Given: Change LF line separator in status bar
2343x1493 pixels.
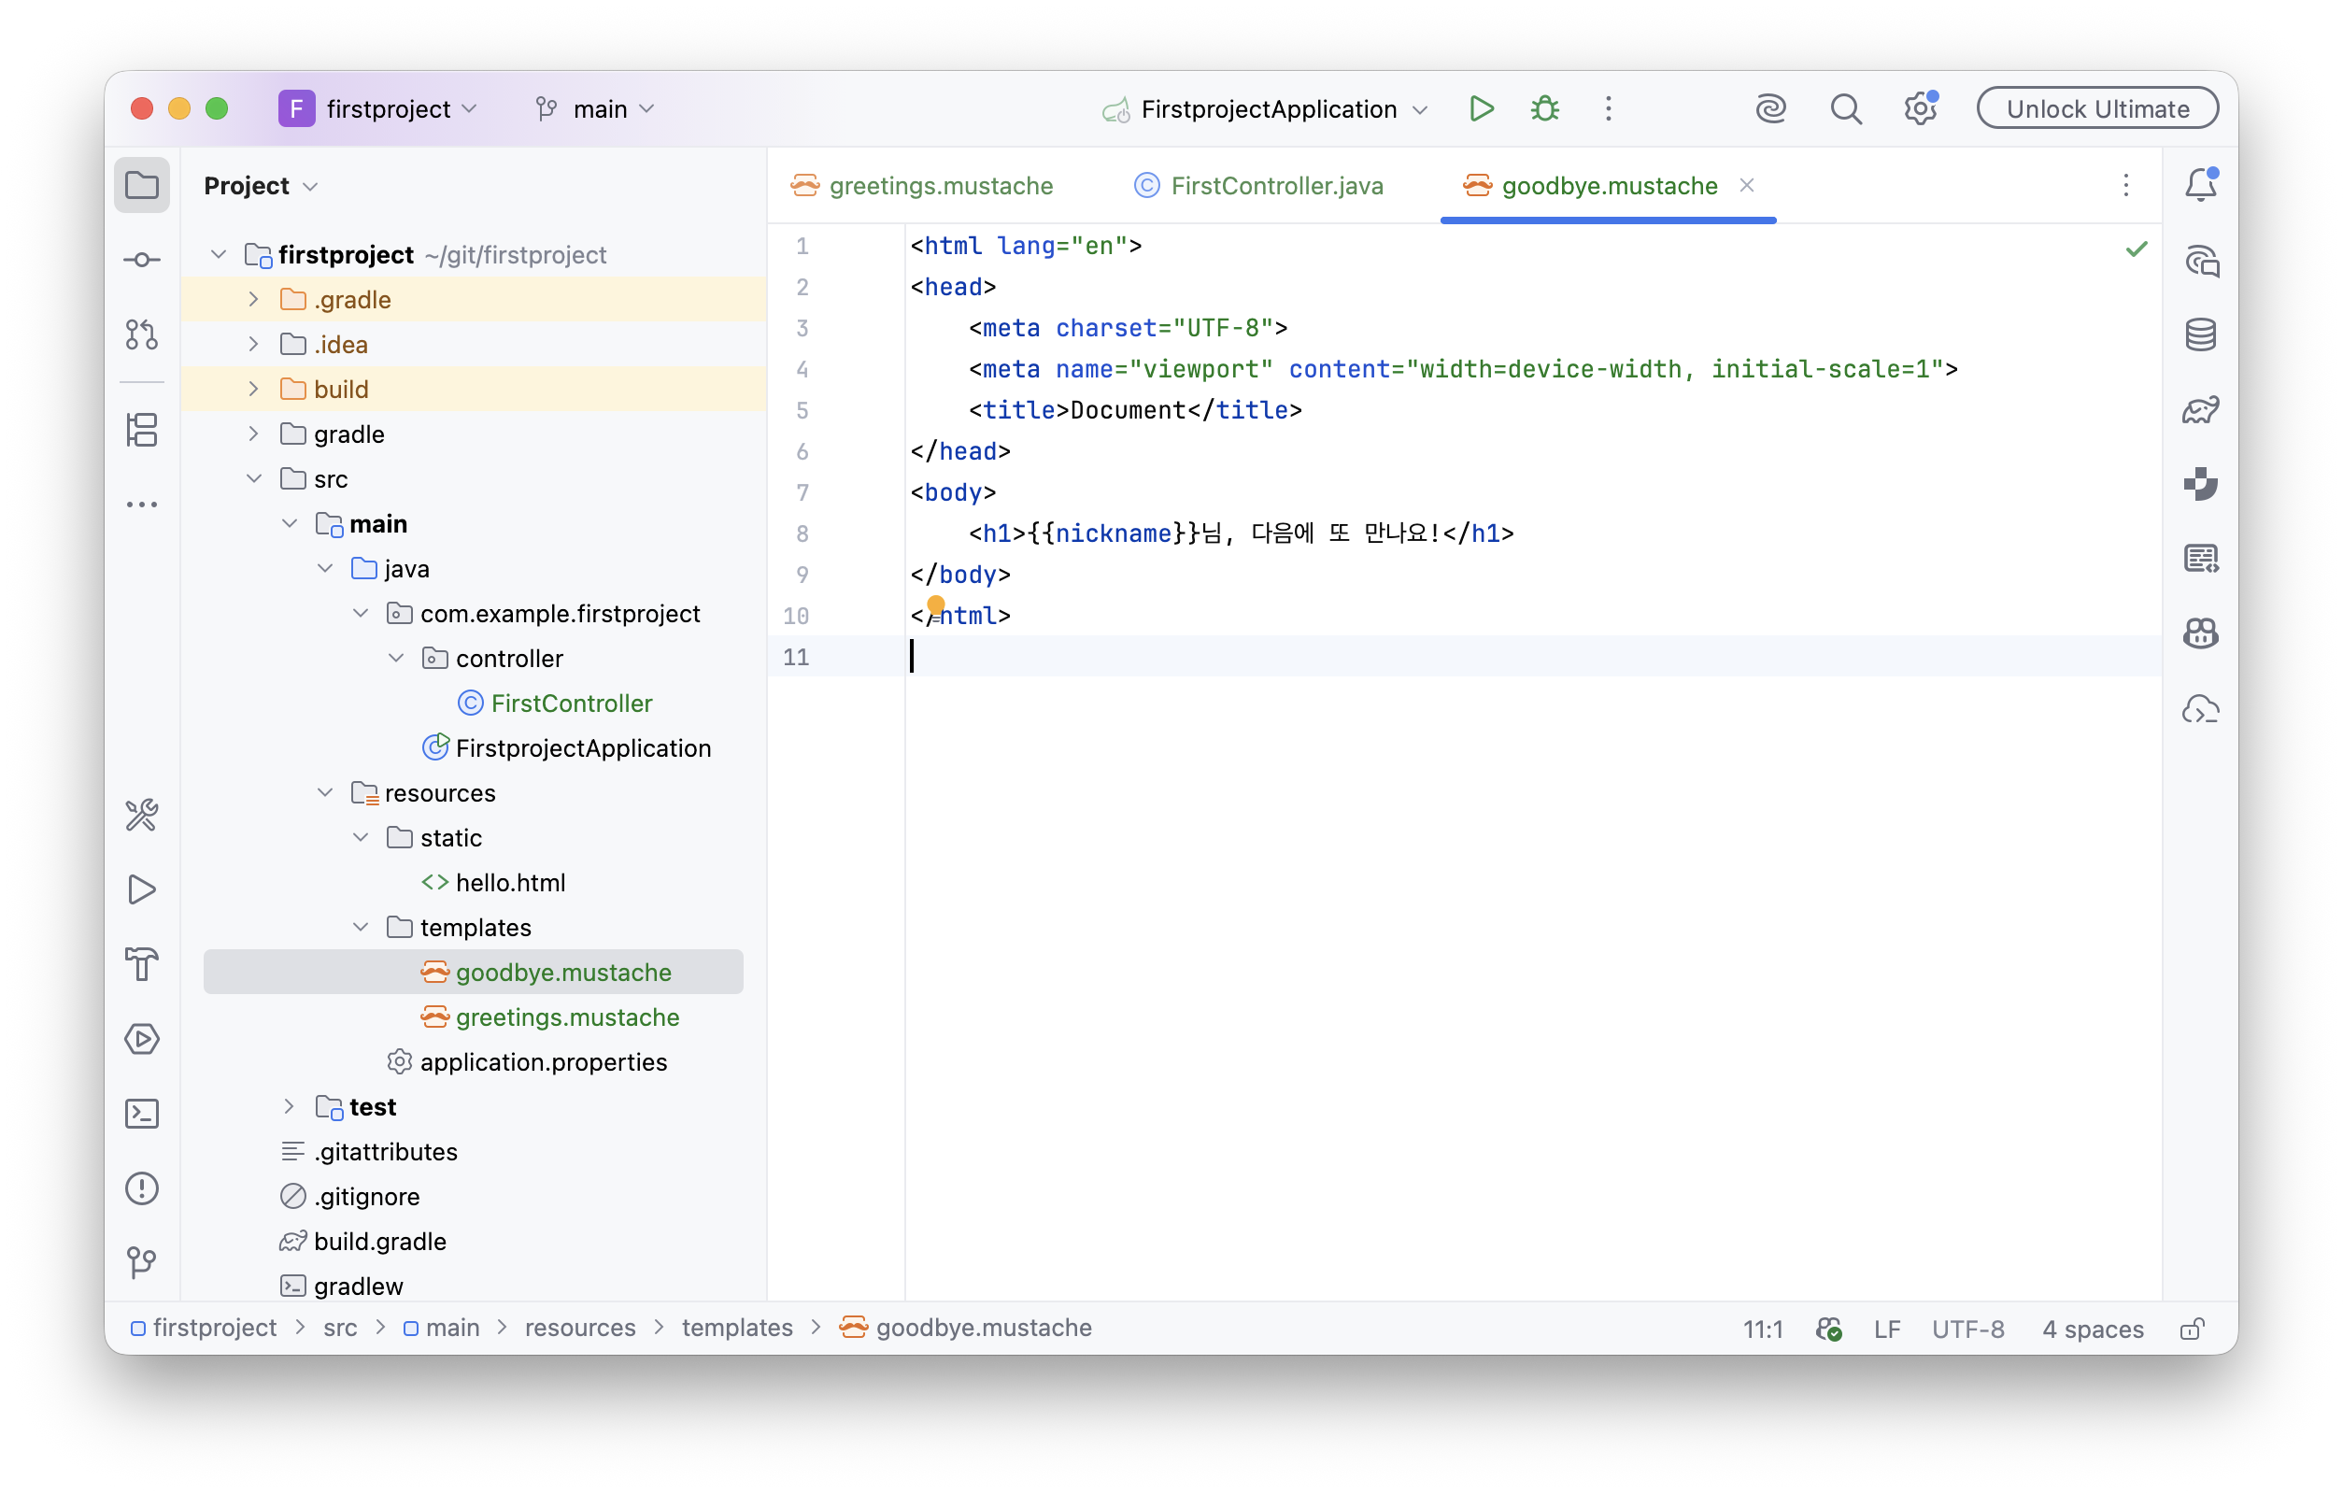Looking at the screenshot, I should coord(1887,1329).
